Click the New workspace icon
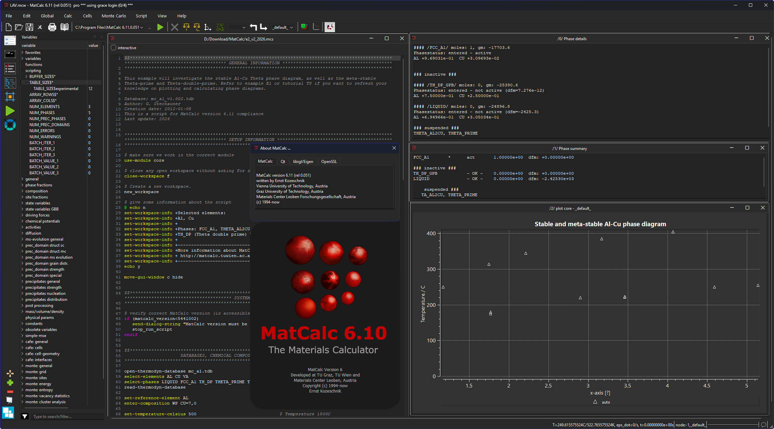Viewport: 774px width, 429px height. coord(9,27)
